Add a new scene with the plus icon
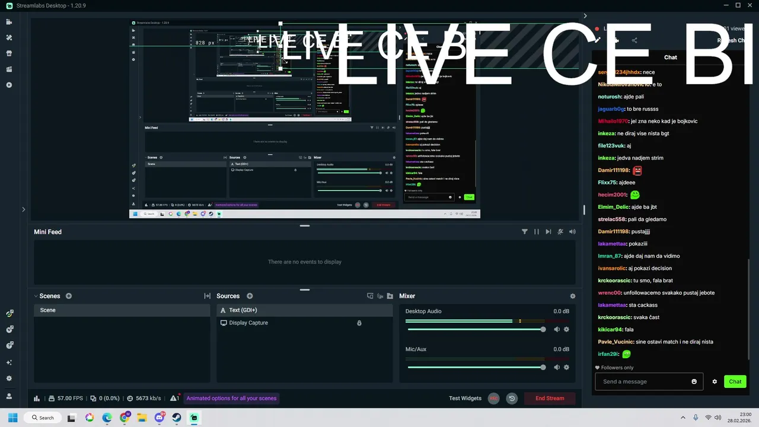This screenshot has height=427, width=759. coord(69,296)
